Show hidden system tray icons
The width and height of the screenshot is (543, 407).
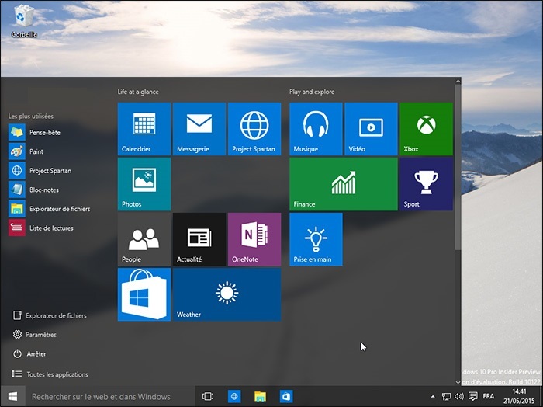tap(433, 396)
